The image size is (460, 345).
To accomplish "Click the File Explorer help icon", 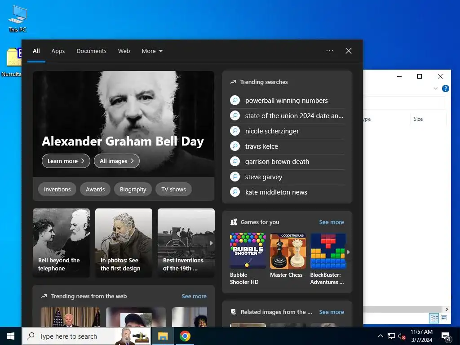I will (445, 88).
